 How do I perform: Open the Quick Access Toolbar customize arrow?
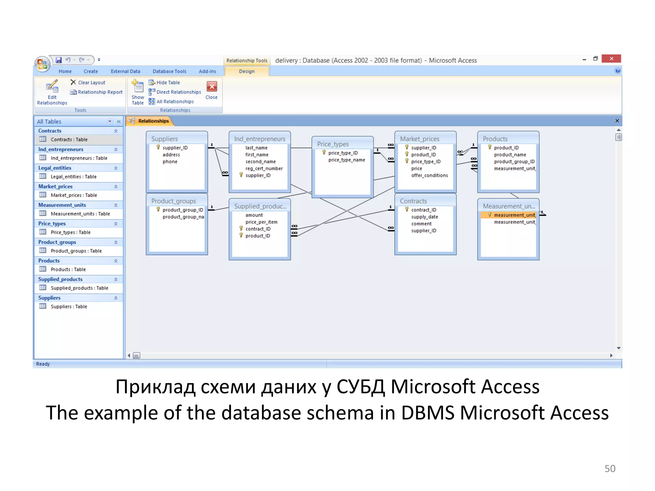(x=99, y=60)
